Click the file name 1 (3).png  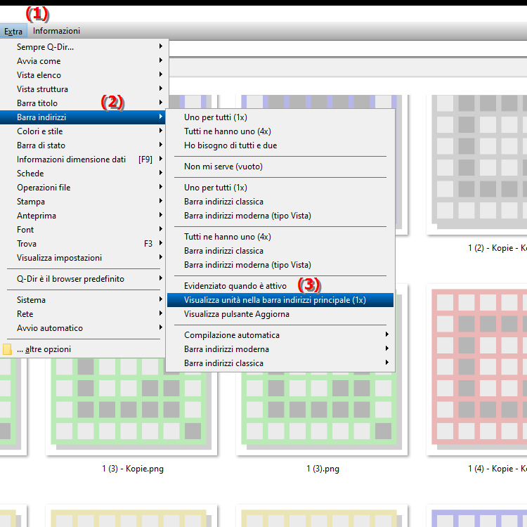(323, 469)
